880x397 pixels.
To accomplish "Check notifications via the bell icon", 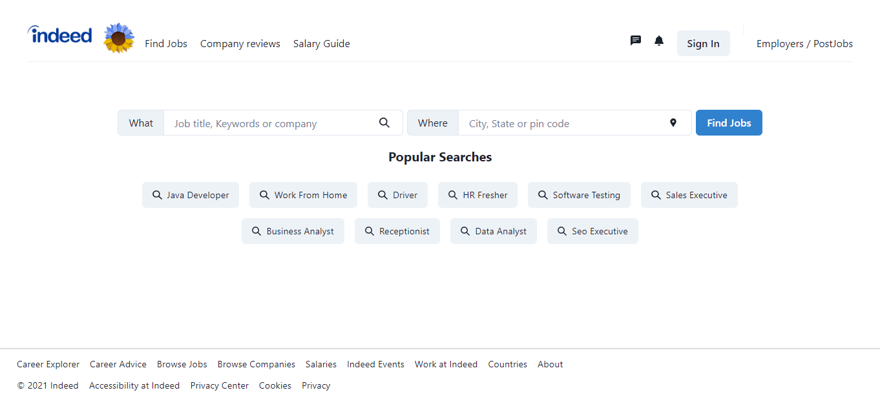I will coord(659,40).
